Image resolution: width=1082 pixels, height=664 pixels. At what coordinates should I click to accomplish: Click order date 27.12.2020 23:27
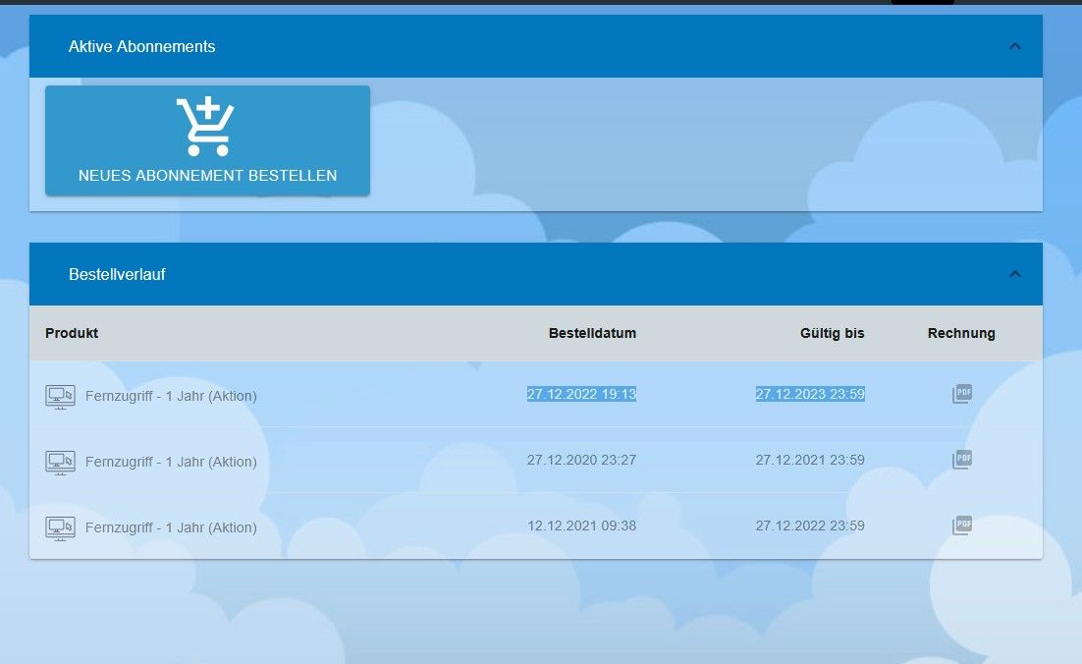click(x=581, y=460)
